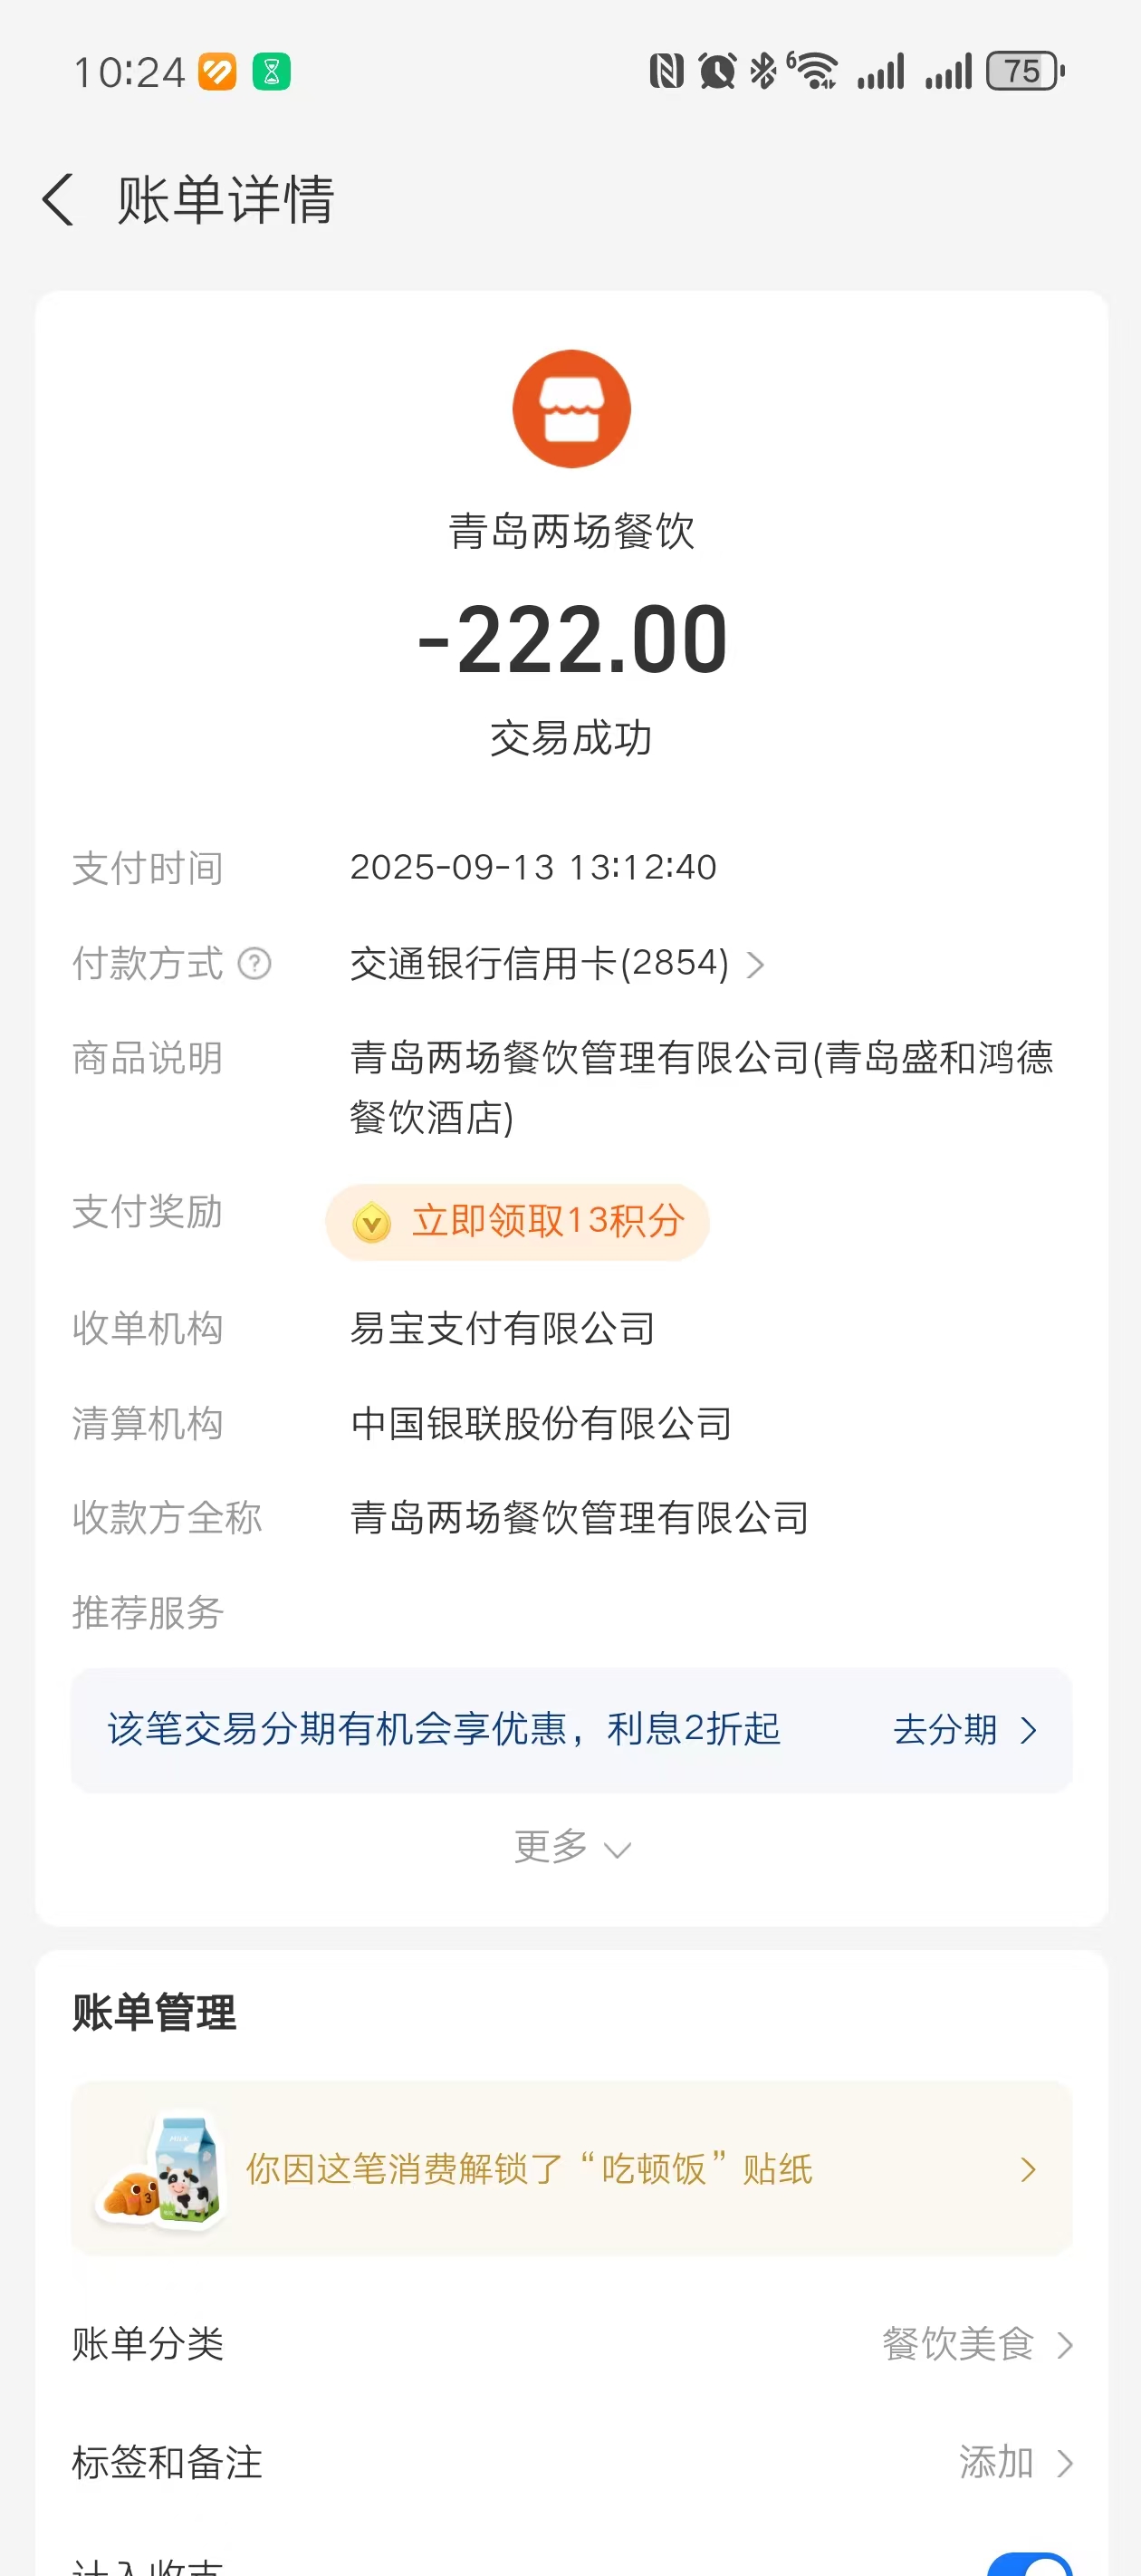Tap the gold coin points icon

tap(372, 1222)
